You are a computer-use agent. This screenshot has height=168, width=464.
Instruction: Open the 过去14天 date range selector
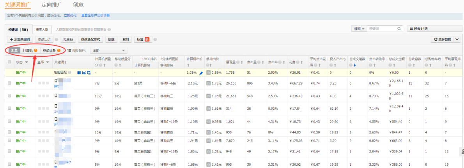[x=435, y=29]
